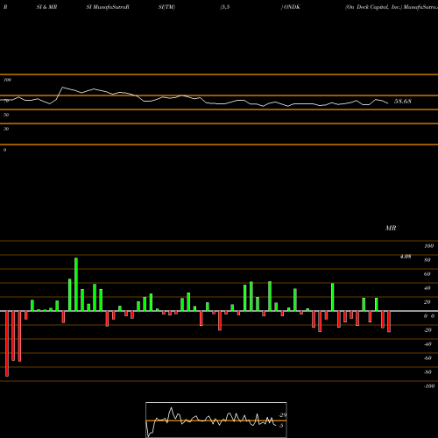Click the RSI axis label 30
This screenshot has height=438, width=438.
click(x=6, y=129)
